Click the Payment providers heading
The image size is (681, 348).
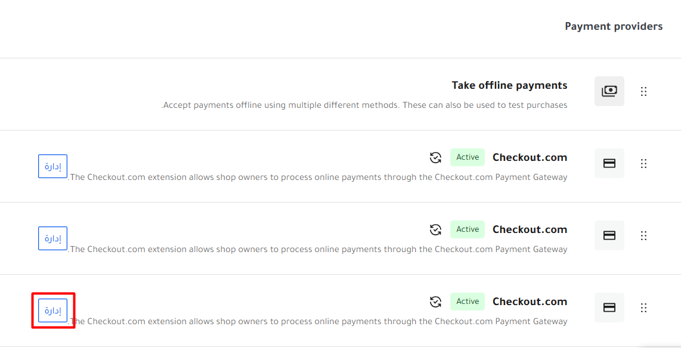coord(614,26)
